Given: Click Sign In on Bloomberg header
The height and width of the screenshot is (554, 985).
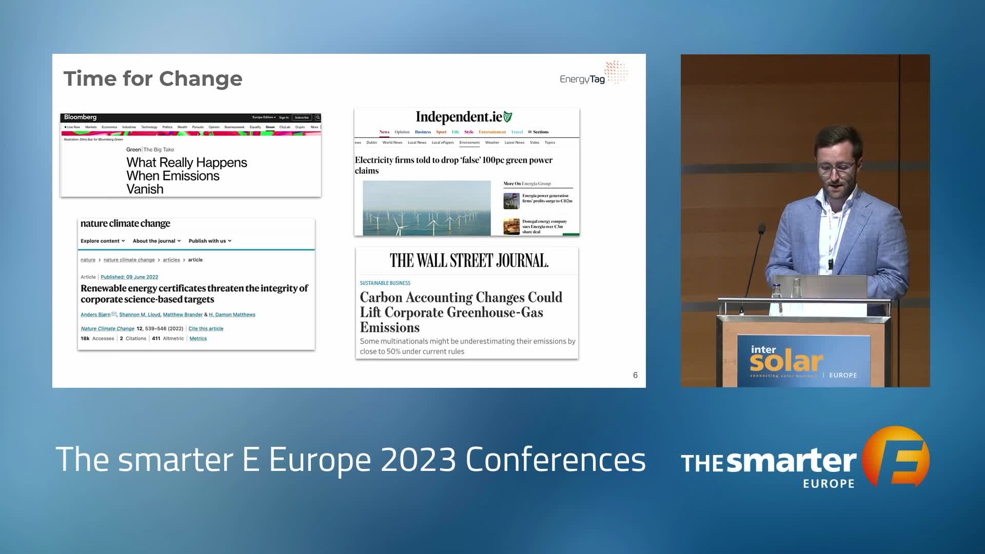Looking at the screenshot, I should coord(284,117).
